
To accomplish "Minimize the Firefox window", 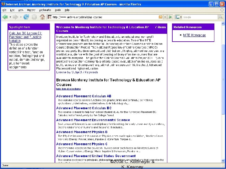I will click(x=211, y=4).
